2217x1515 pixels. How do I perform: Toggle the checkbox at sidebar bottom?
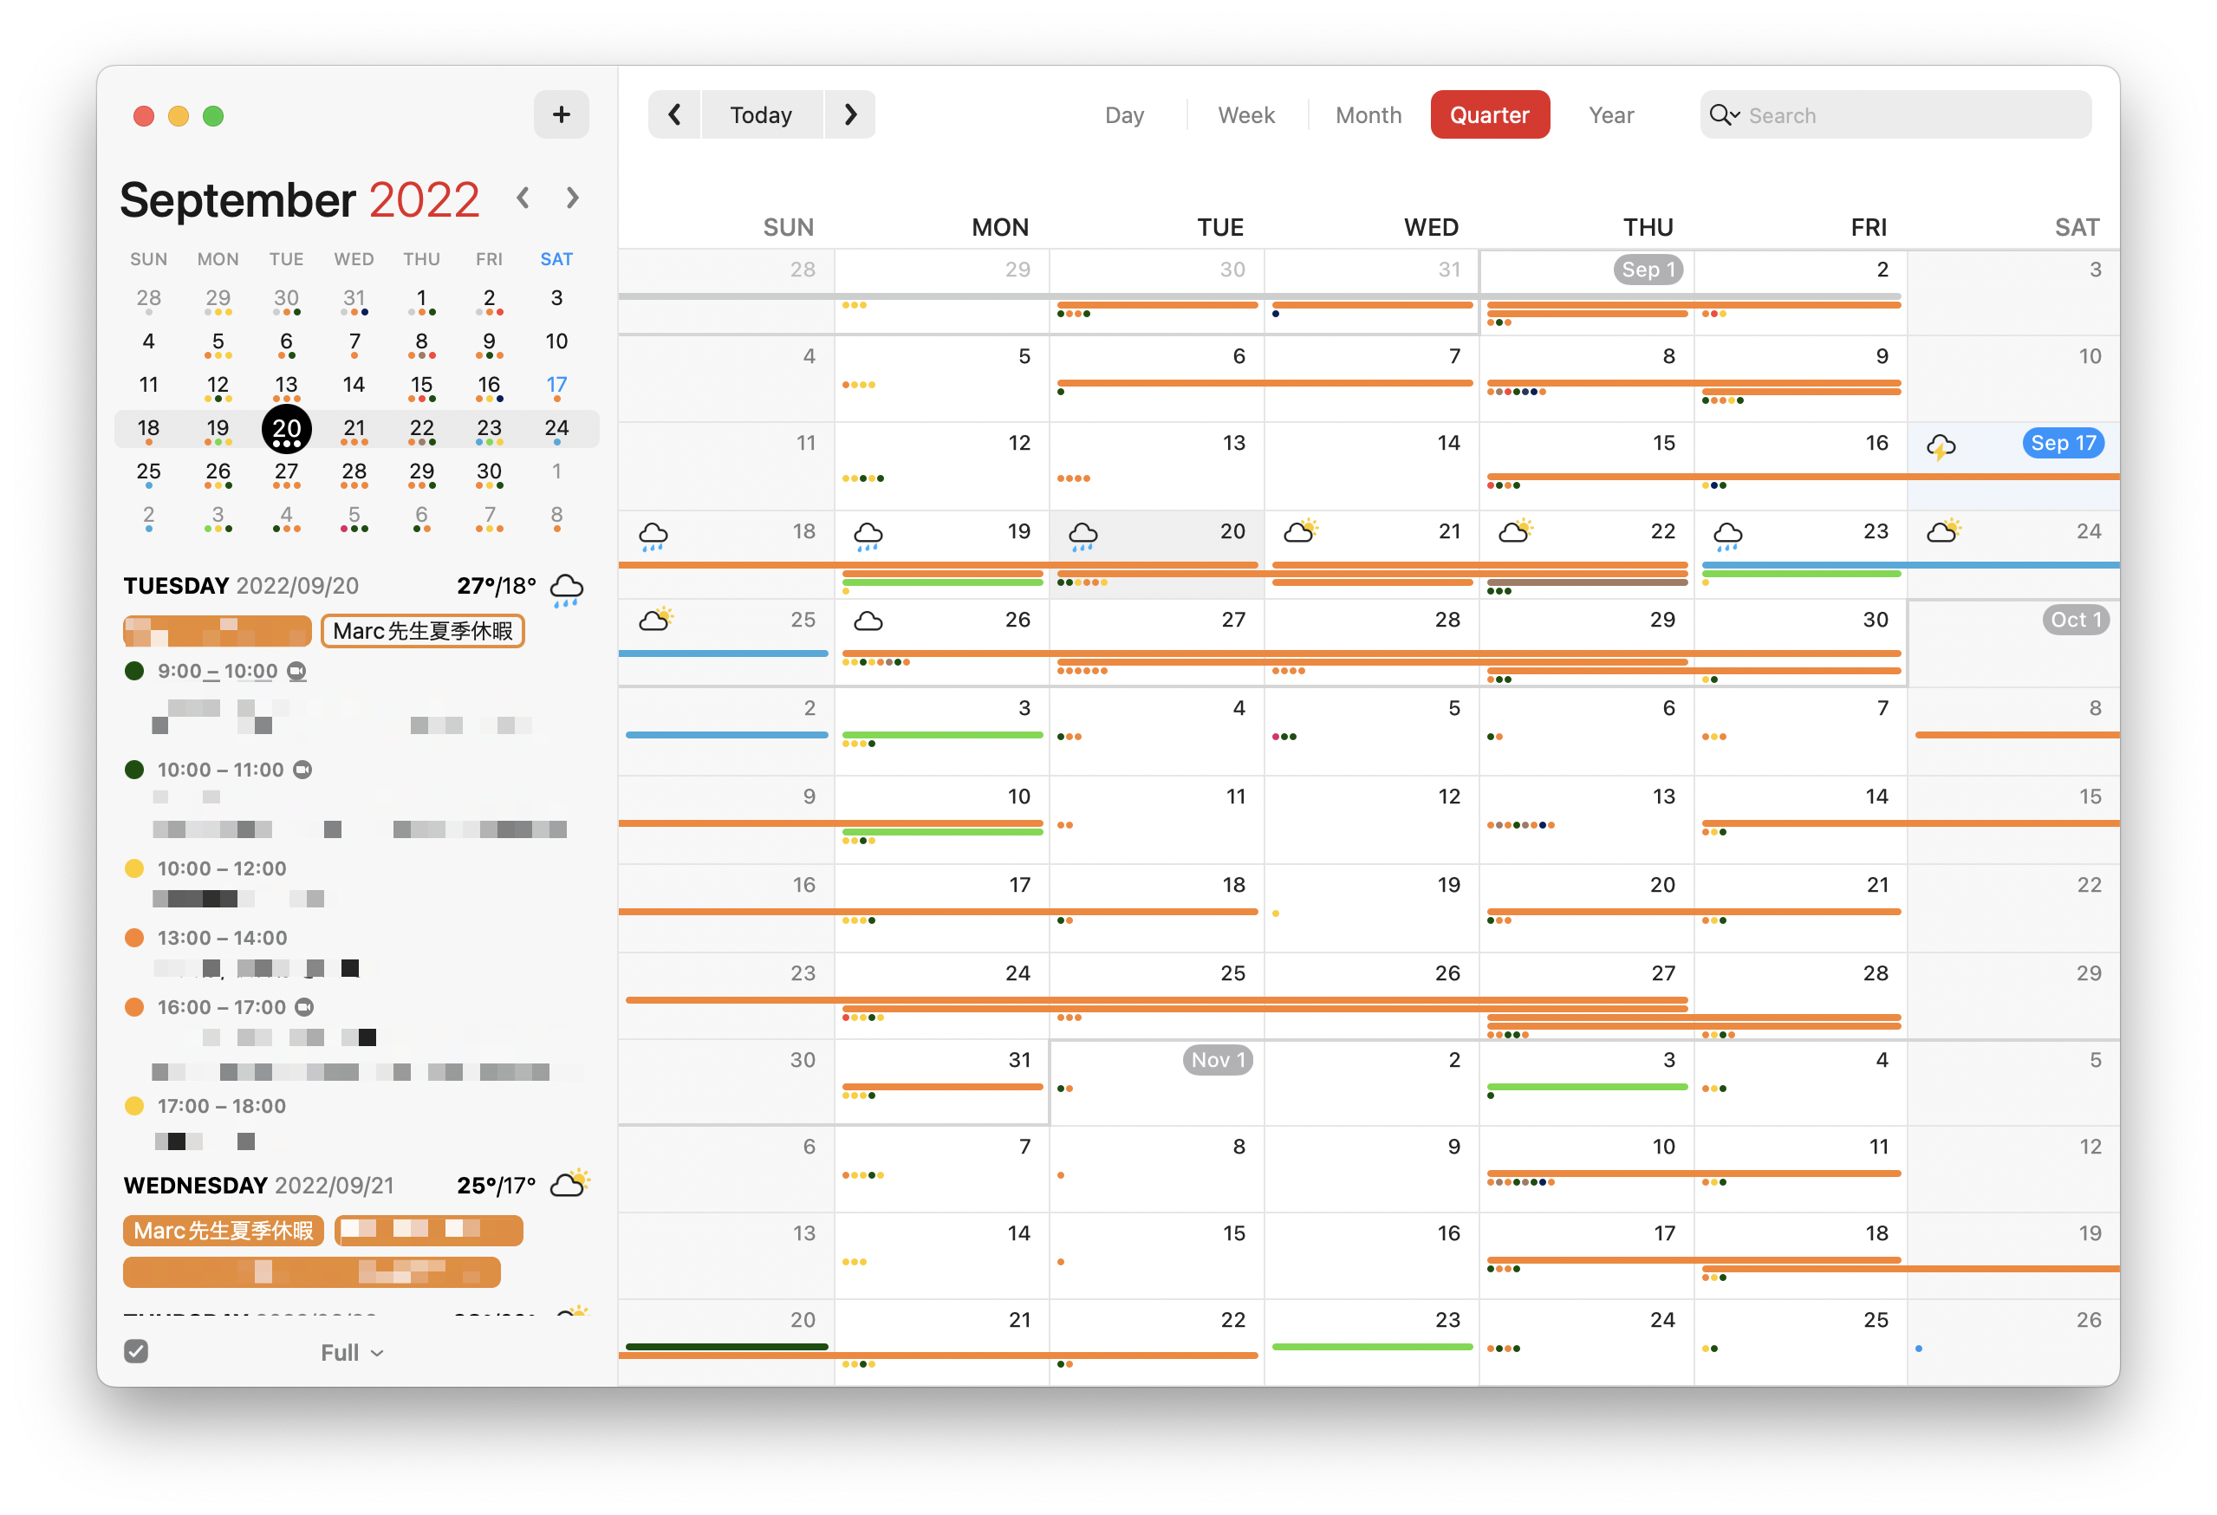pyautogui.click(x=136, y=1351)
